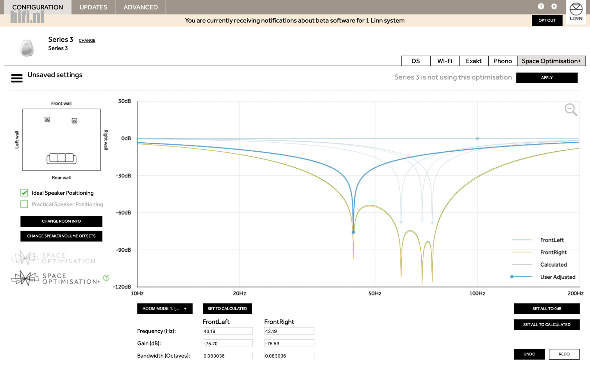This screenshot has width=590, height=369.
Task: Select the 0dB handle point at 100Hz
Action: 477,138
